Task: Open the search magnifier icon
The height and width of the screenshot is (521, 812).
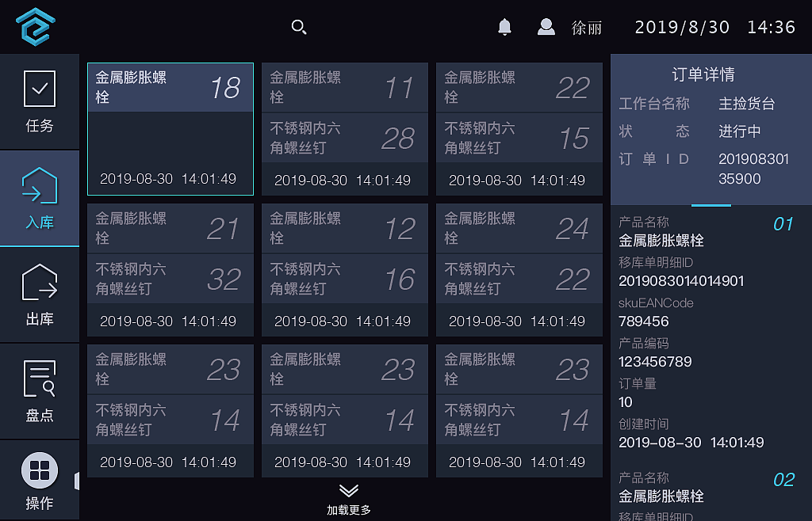Action: click(299, 26)
